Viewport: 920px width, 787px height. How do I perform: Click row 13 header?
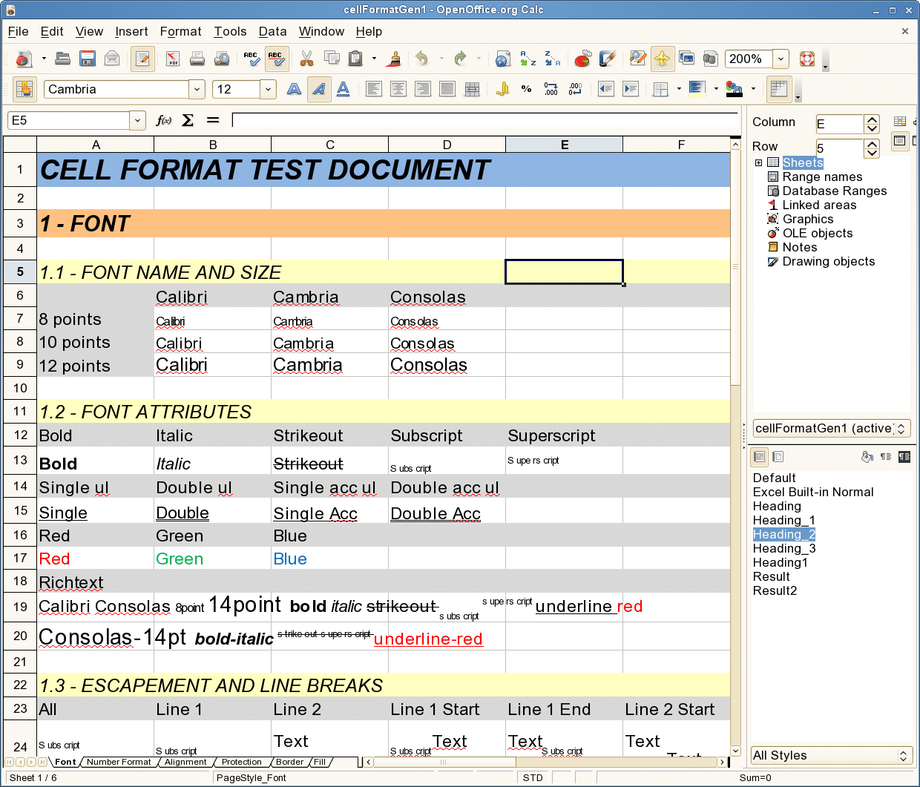[20, 460]
